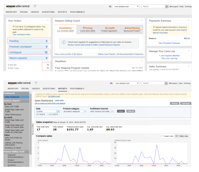Open Seller Performance in the sidebar

pos(13,115)
